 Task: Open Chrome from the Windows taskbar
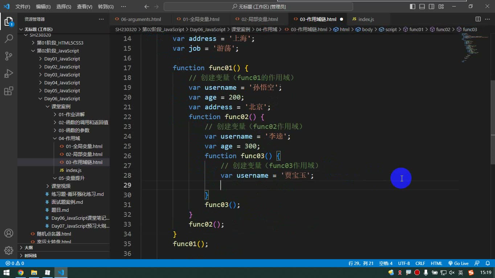(21, 273)
